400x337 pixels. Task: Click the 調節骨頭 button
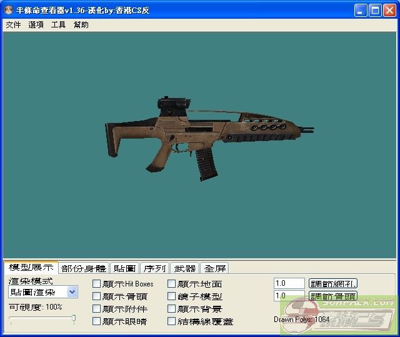pyautogui.click(x=333, y=296)
